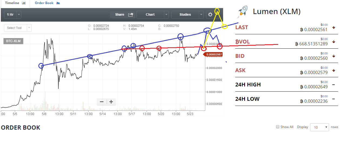
Task: Zoom out chart with minus button
Action: 102,102
